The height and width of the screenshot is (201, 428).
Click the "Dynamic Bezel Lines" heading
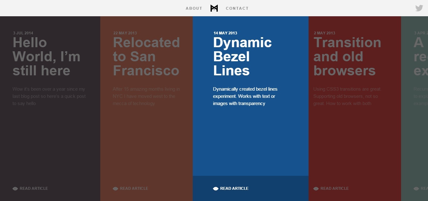[x=242, y=57]
